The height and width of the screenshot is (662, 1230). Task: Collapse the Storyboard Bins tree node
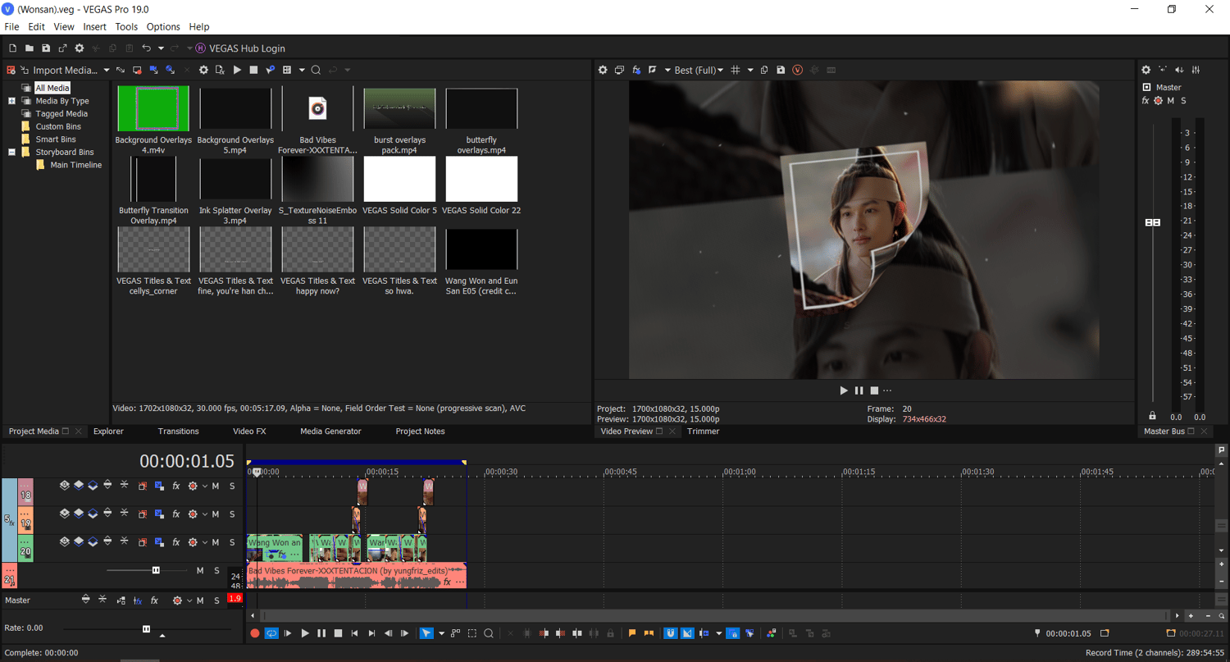click(12, 152)
